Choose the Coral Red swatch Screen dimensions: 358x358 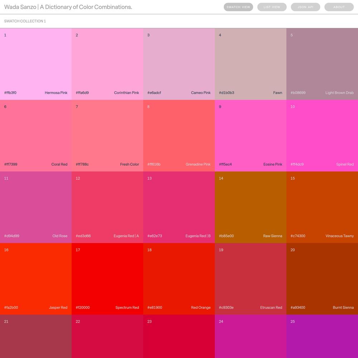click(x=36, y=136)
